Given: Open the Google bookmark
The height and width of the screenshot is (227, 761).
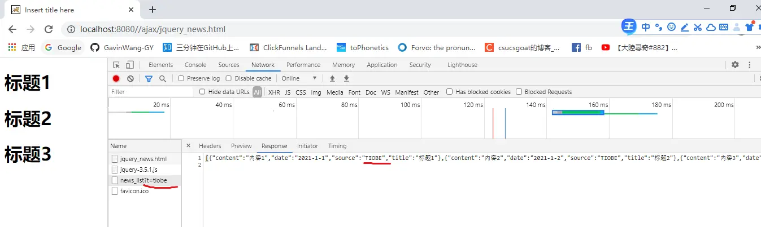Looking at the screenshot, I should click(x=63, y=48).
